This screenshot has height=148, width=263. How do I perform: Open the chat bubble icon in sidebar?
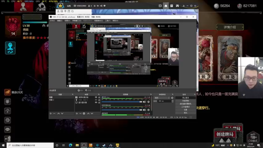point(8,129)
